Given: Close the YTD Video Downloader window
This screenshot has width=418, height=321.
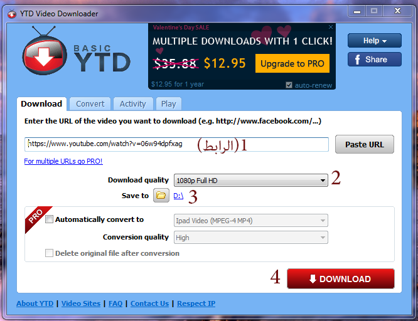Looking at the screenshot, I should 397,11.
